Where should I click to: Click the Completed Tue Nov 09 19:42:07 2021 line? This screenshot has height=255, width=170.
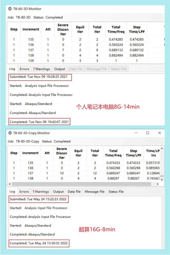tap(39, 122)
